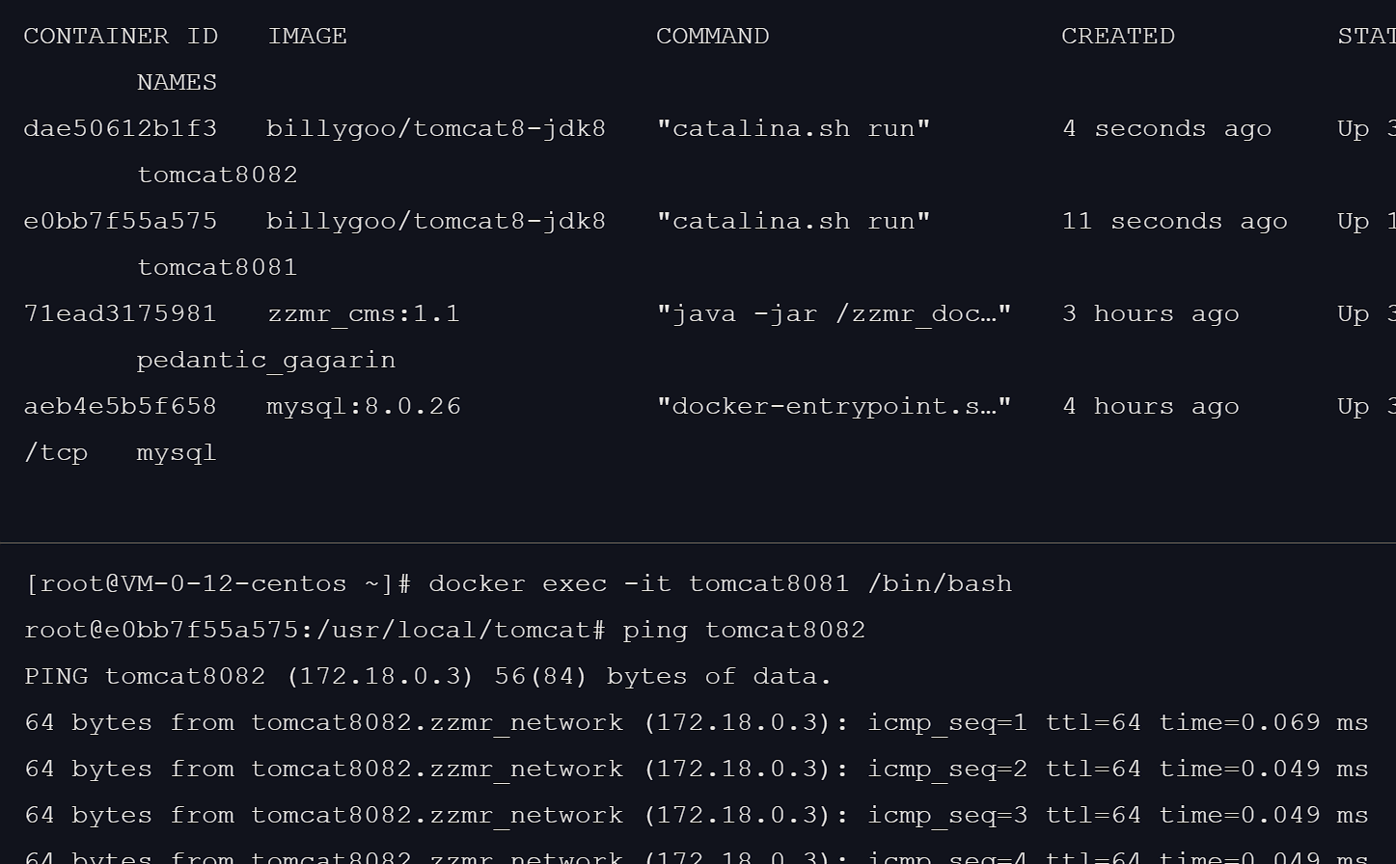Click the CREATED column header text
This screenshot has width=1396, height=864.
1117,37
